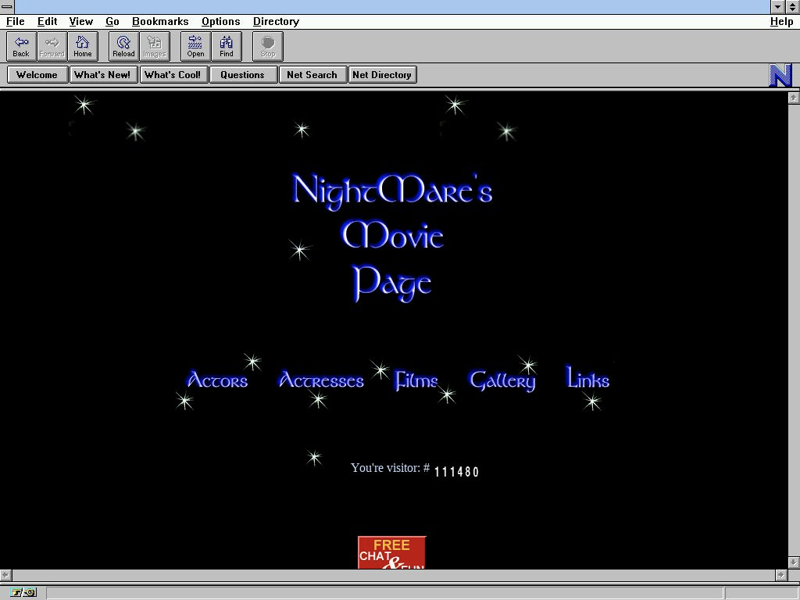
Task: Click the vertical scrollbar down arrow
Action: point(794,562)
